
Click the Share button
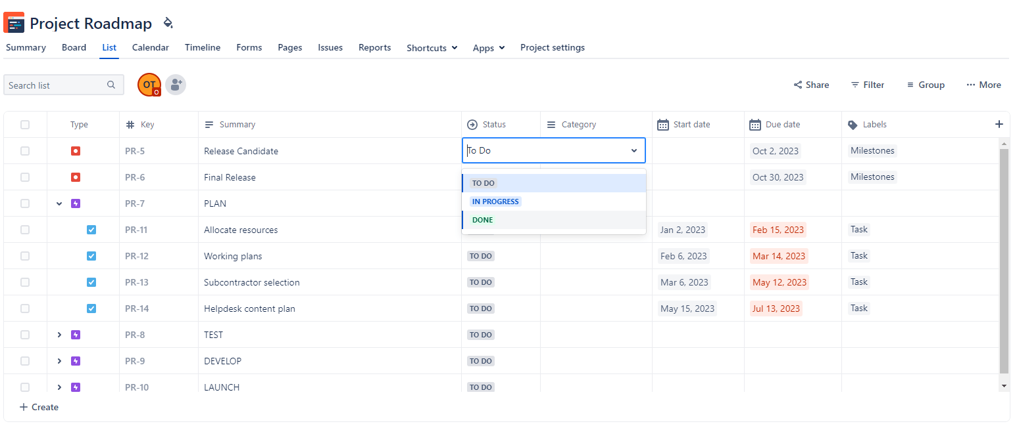pos(811,85)
